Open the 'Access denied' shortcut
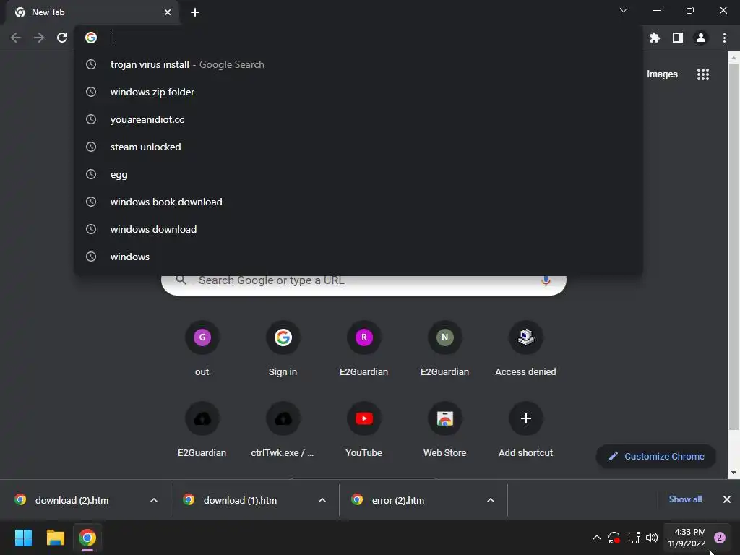 526,349
